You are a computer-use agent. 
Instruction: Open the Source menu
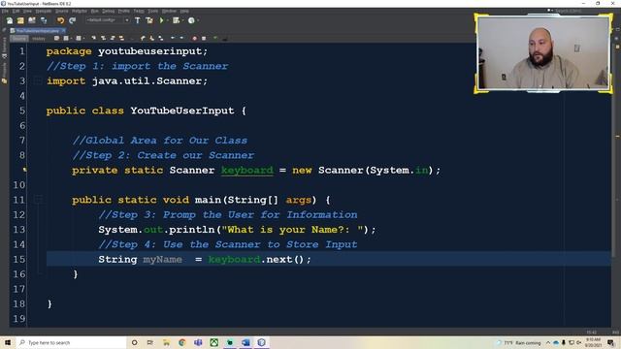(61, 11)
